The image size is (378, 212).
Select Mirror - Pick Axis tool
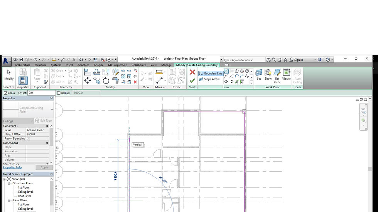pyautogui.click(x=106, y=72)
